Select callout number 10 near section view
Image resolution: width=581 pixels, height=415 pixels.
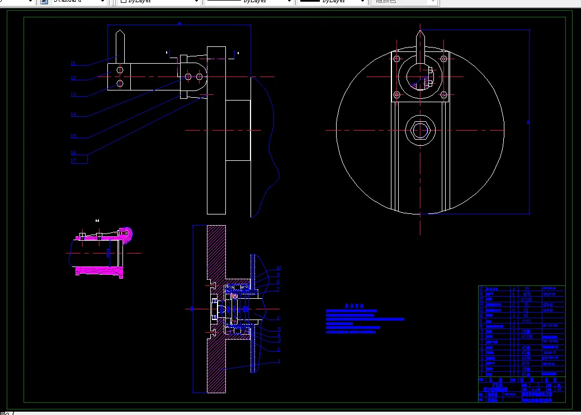click(279, 268)
